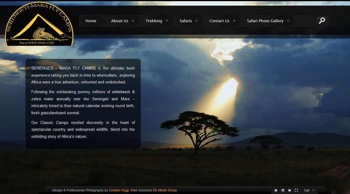This screenshot has height=194, width=350.
Task: Click the TOP arrow icon
Action: (313, 190)
